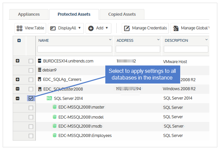Click the SQL Server 2014 description cell
Viewport: 222px width, 154px height.
pos(178,98)
